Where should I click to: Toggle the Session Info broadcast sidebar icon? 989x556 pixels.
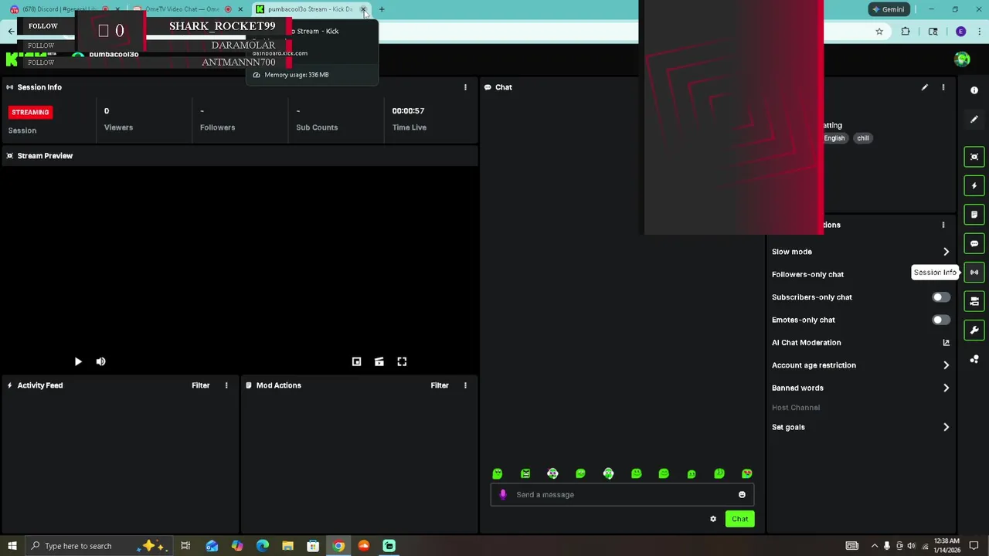pyautogui.click(x=974, y=273)
